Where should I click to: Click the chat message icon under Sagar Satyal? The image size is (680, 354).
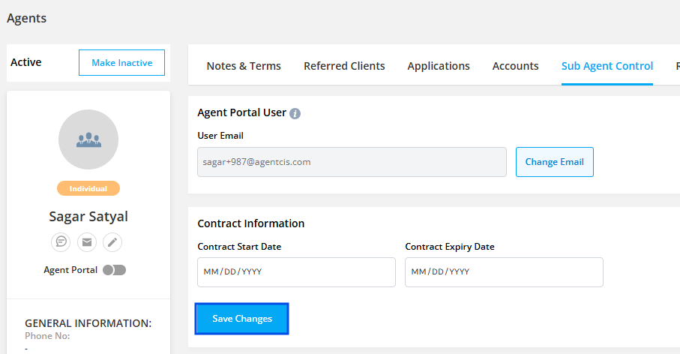[x=61, y=241]
